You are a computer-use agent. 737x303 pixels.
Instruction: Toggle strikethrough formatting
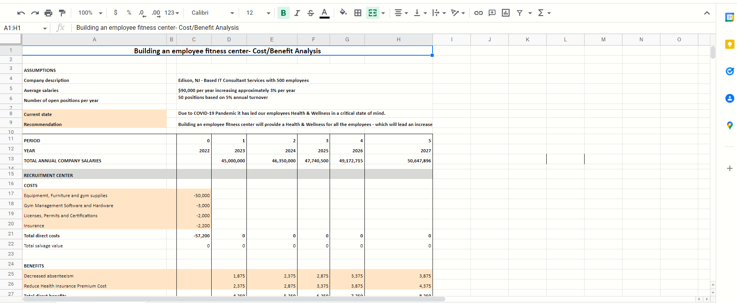click(x=311, y=13)
